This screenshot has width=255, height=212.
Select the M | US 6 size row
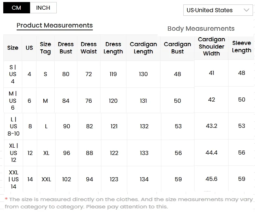pyautogui.click(x=129, y=100)
